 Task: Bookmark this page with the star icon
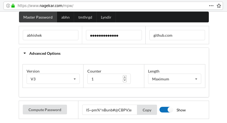click(219, 6)
